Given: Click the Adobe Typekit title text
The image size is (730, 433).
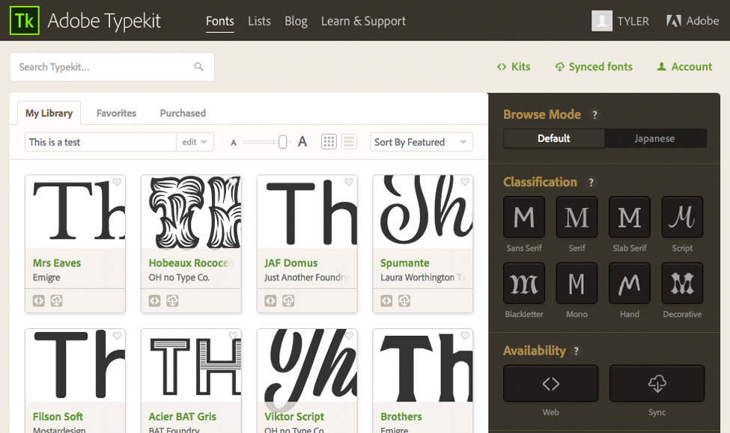Looking at the screenshot, I should pos(104,21).
